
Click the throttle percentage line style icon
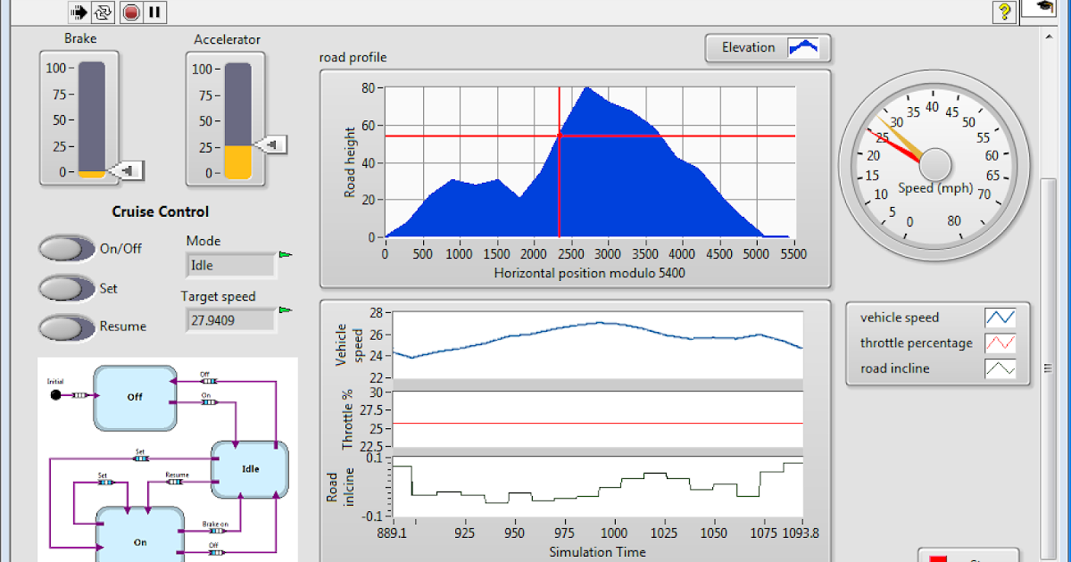point(1000,343)
